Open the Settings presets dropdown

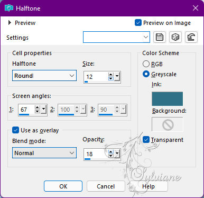(x=116, y=37)
